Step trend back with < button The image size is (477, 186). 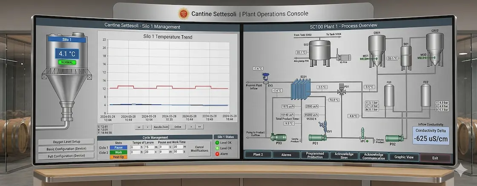click(148, 127)
